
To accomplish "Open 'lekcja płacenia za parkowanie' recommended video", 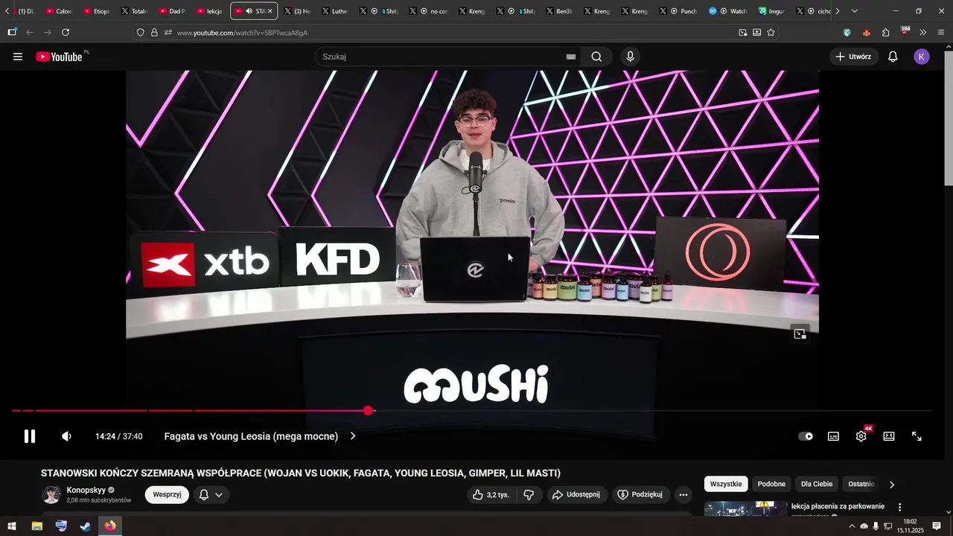I will [x=838, y=506].
